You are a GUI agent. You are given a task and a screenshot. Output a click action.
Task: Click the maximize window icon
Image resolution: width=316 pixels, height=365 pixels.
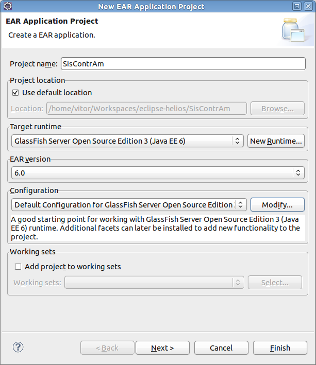click(x=297, y=6)
